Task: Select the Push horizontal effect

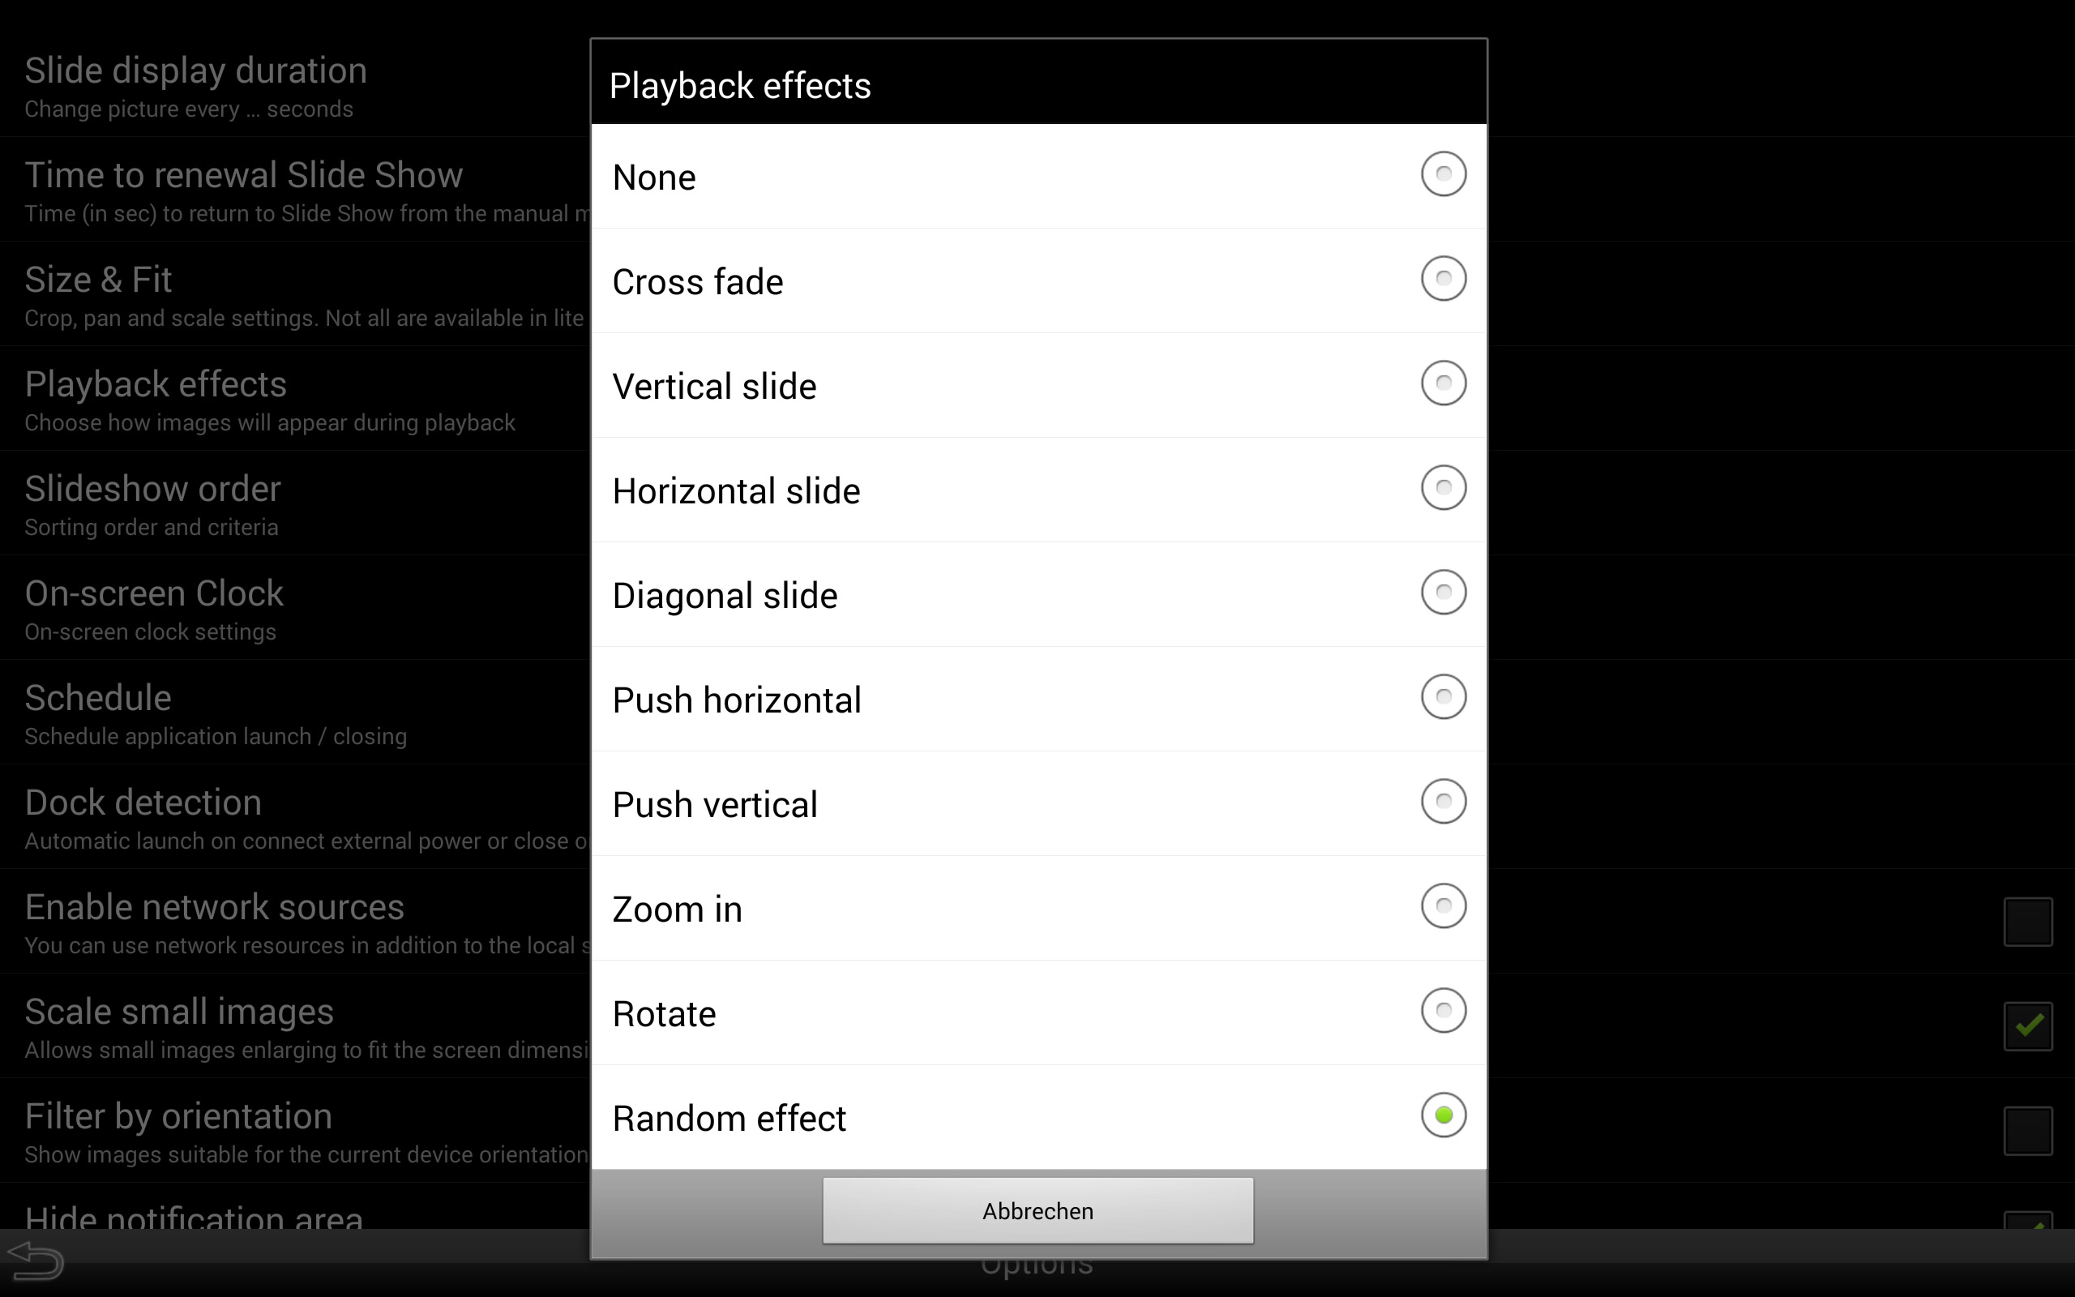Action: click(x=1443, y=697)
